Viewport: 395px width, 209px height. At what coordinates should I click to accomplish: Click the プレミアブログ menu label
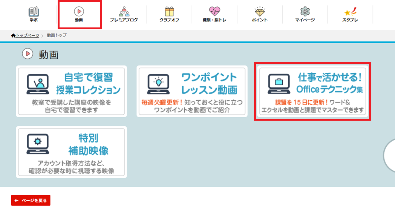[124, 20]
